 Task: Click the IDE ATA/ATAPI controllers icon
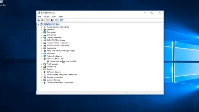(45, 45)
